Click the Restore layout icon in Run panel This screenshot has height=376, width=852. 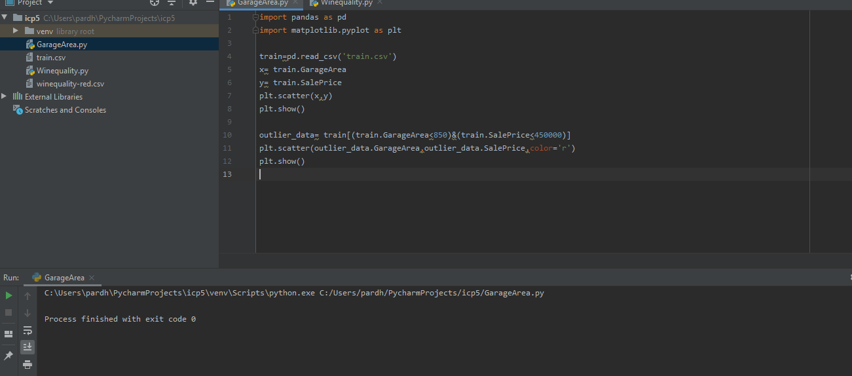[x=9, y=334]
